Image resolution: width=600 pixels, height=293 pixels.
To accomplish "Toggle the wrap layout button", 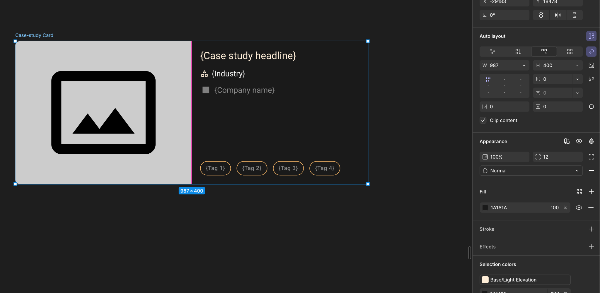I will tap(591, 52).
